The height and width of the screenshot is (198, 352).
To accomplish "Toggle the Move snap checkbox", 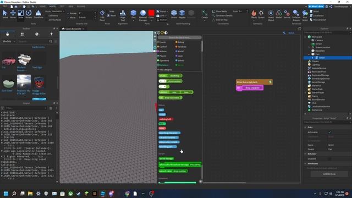I will 68,18.
